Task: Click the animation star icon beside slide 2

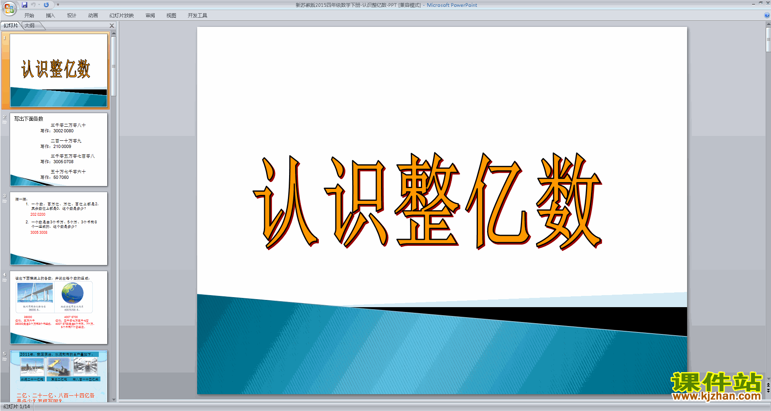Action: (x=4, y=122)
